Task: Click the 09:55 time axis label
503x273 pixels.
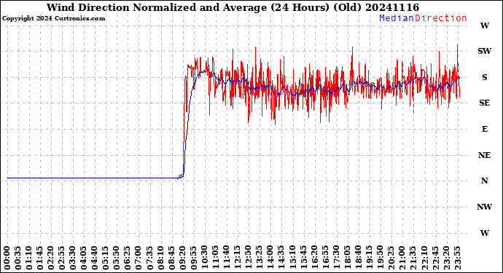Action: pos(194,258)
